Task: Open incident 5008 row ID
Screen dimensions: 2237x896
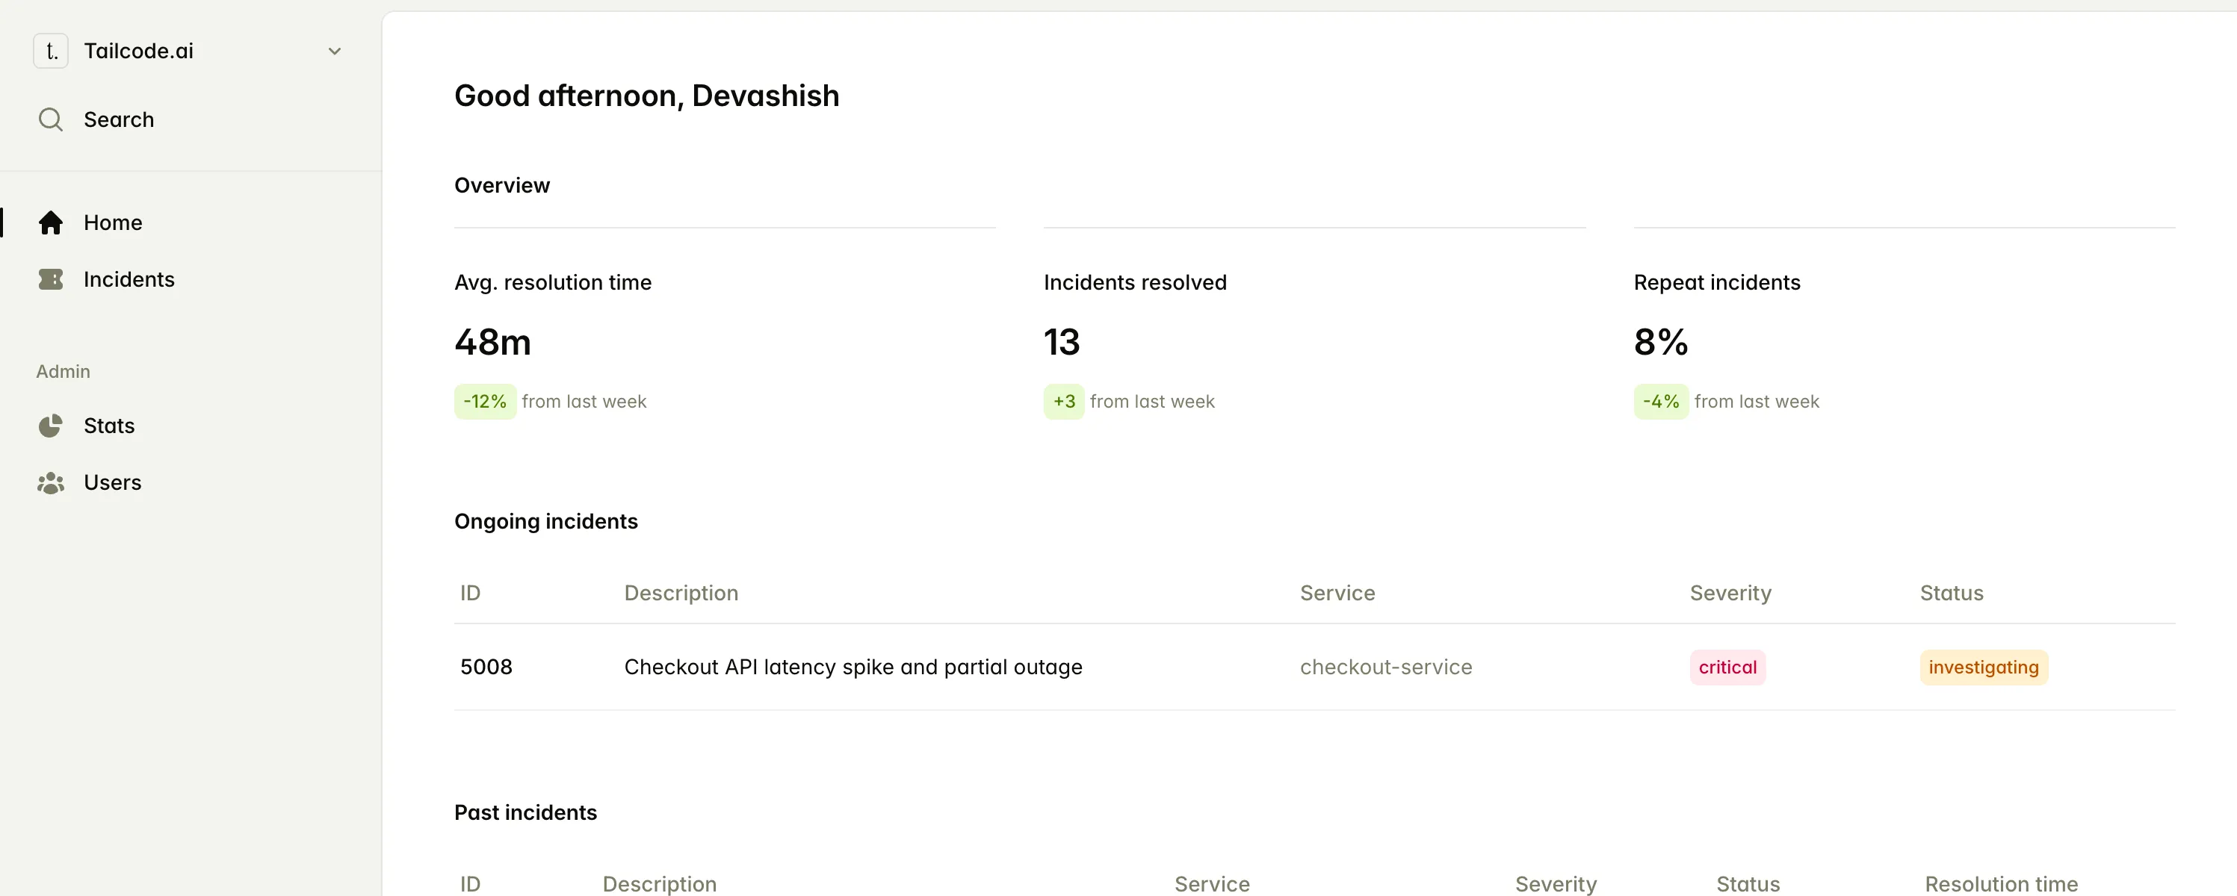Action: (486, 667)
